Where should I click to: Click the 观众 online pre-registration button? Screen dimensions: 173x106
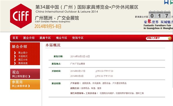[x=25, y=74]
